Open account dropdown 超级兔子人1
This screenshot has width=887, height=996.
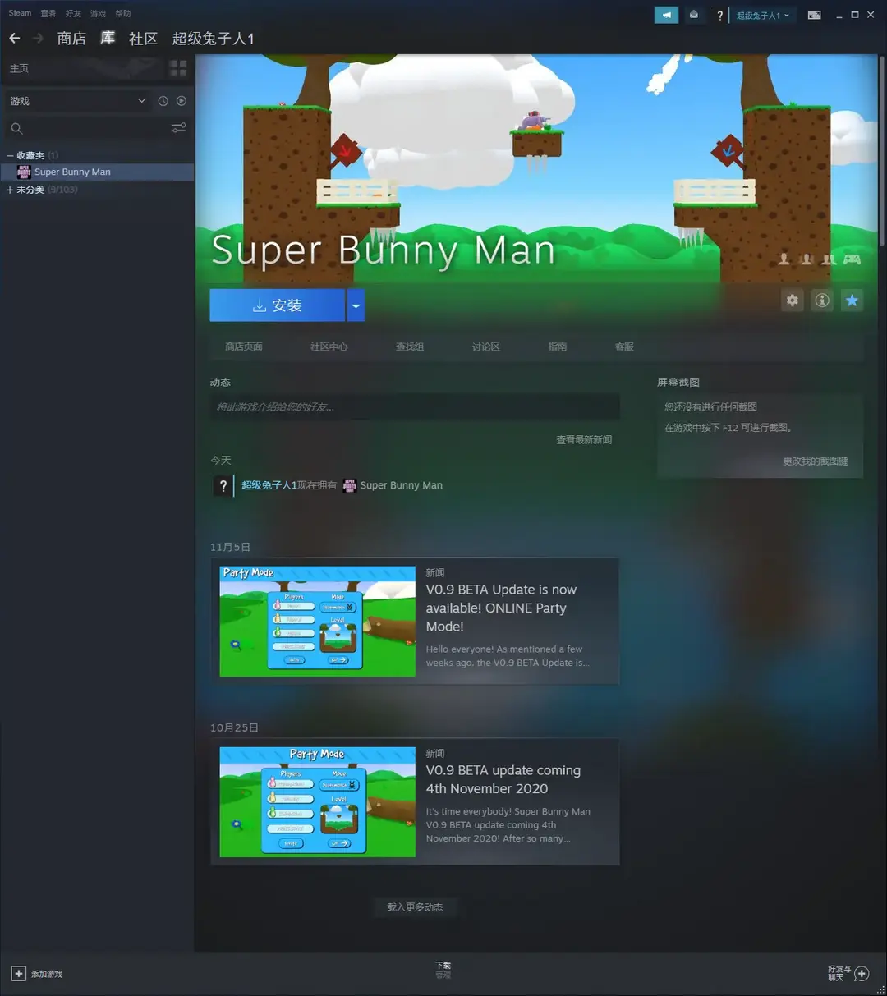762,15
